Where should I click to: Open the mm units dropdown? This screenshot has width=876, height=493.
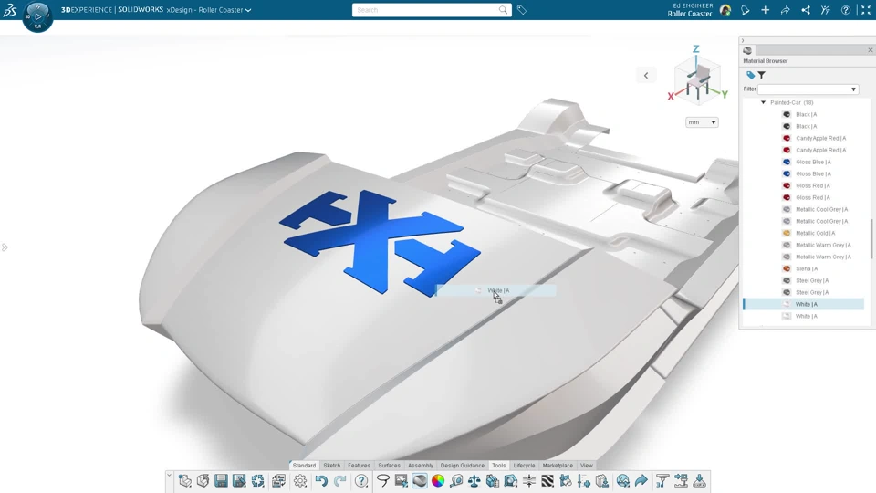702,122
